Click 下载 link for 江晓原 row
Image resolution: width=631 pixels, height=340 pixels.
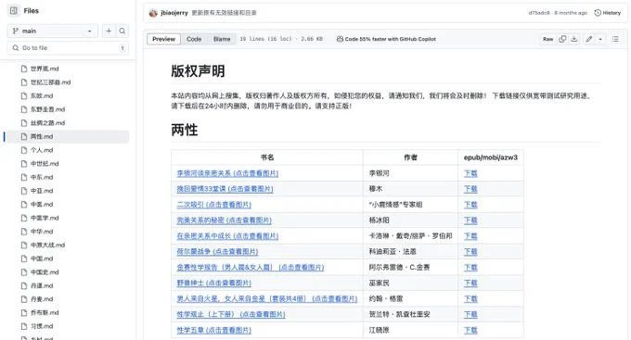(470, 330)
